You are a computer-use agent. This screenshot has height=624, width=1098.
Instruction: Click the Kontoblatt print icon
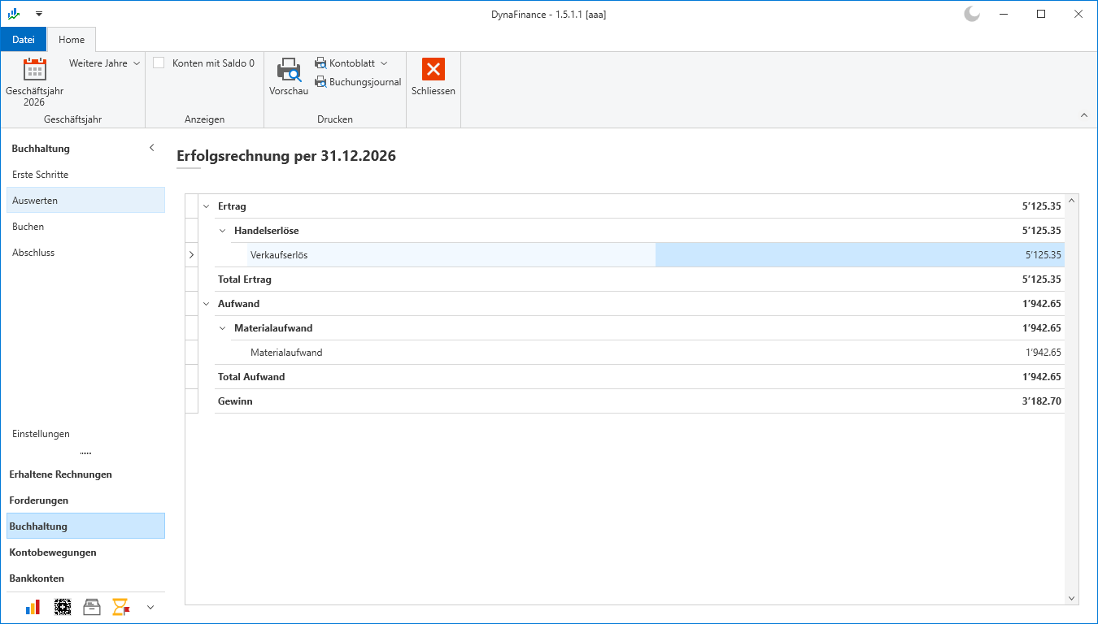320,63
